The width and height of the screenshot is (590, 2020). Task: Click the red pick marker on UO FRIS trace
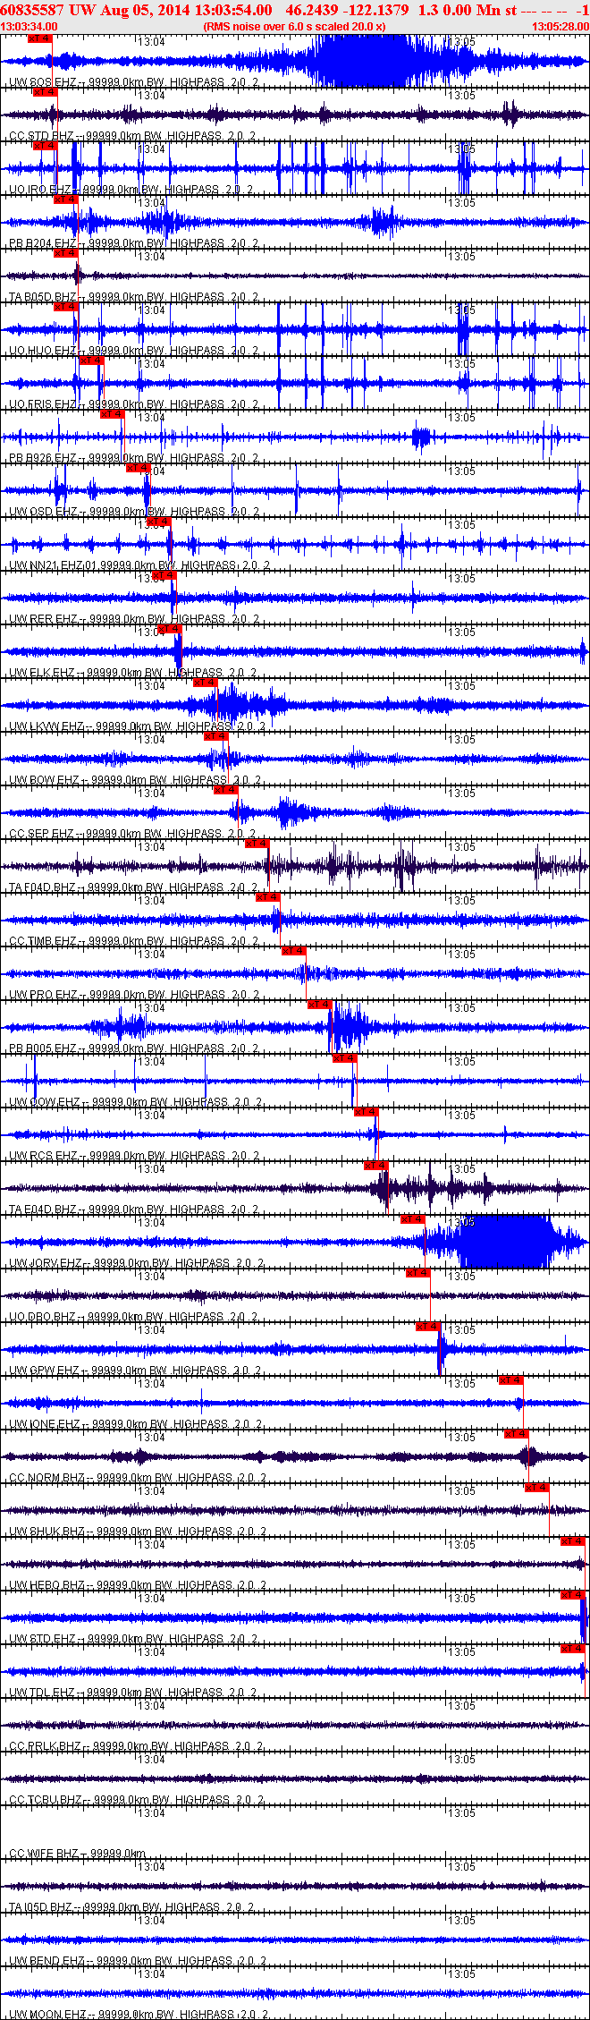(92, 361)
